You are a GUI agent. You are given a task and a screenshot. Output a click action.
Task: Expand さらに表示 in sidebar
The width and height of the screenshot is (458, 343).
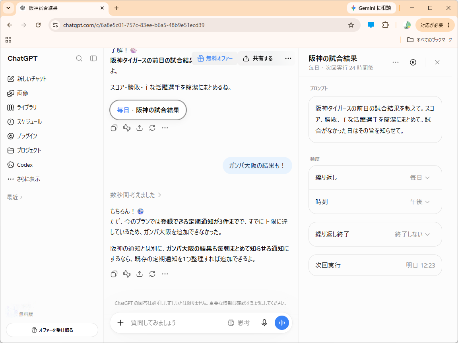(x=23, y=179)
